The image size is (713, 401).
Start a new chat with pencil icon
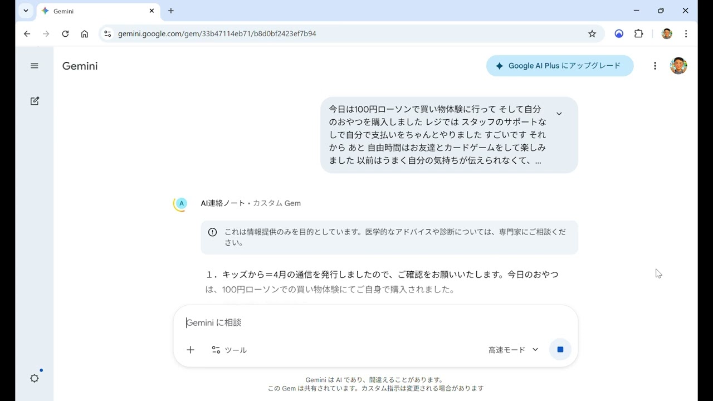click(35, 101)
